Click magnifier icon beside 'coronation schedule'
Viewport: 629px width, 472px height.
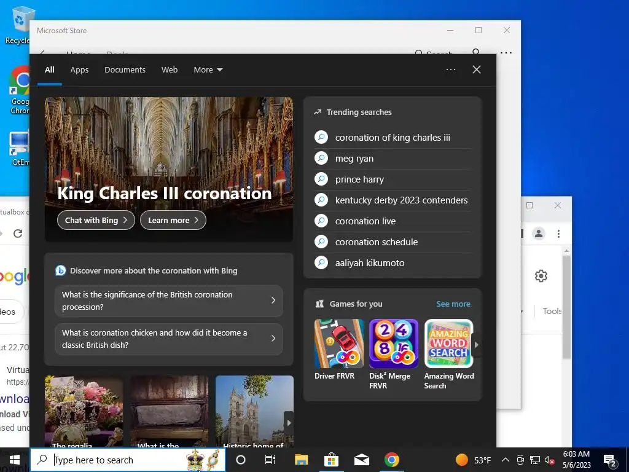tap(321, 242)
